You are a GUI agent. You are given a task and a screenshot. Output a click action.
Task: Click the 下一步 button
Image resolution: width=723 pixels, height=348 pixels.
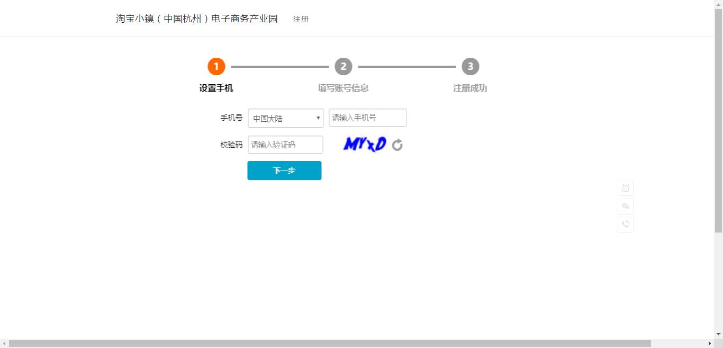tap(284, 170)
